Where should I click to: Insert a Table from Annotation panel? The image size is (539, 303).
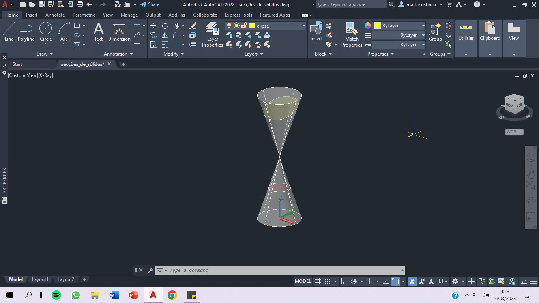click(x=137, y=45)
